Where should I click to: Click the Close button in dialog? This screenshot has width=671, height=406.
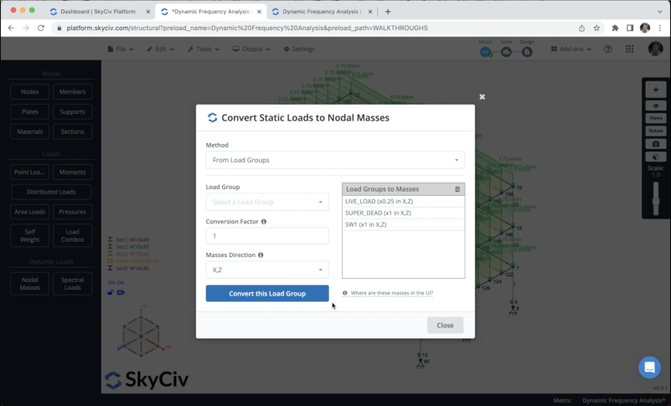coord(445,326)
